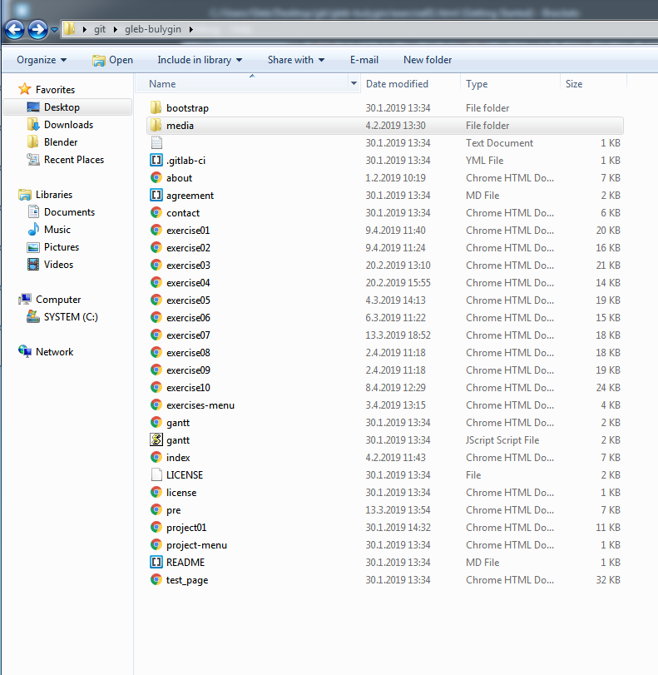The width and height of the screenshot is (658, 675).
Task: Select the exercise03 file icon
Action: [156, 266]
